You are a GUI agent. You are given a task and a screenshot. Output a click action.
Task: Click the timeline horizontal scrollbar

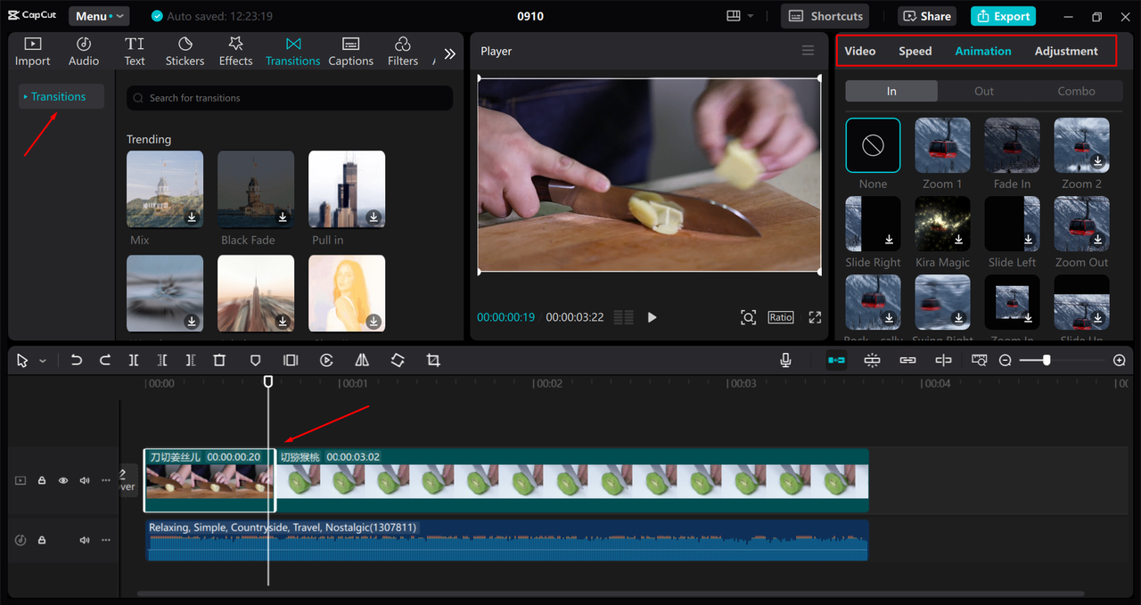pos(611,593)
